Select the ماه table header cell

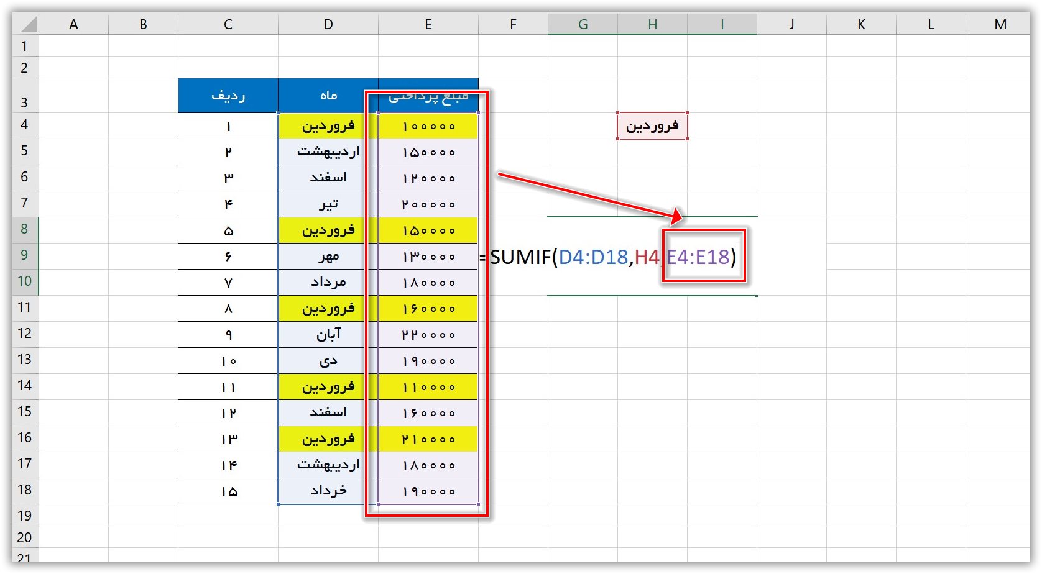click(328, 95)
